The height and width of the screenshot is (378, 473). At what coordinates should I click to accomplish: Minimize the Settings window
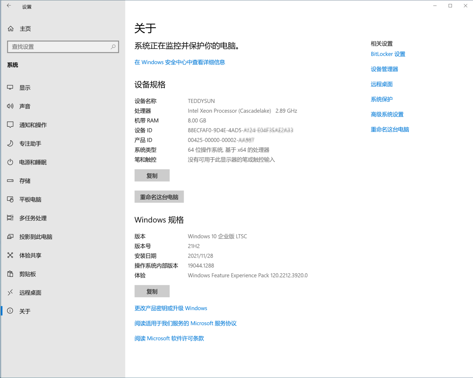coord(435,6)
